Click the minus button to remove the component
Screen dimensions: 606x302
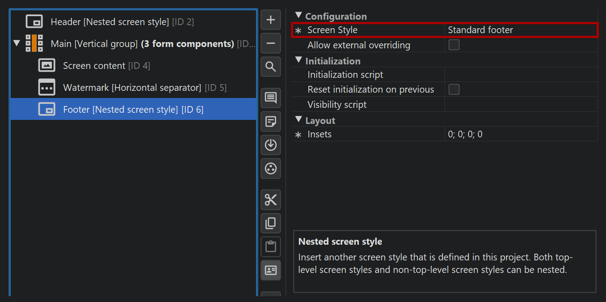[271, 43]
